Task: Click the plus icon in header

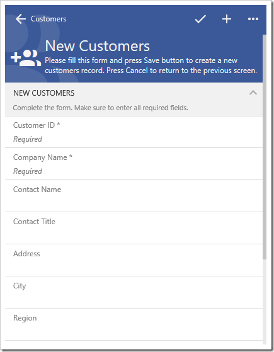Action: (227, 19)
